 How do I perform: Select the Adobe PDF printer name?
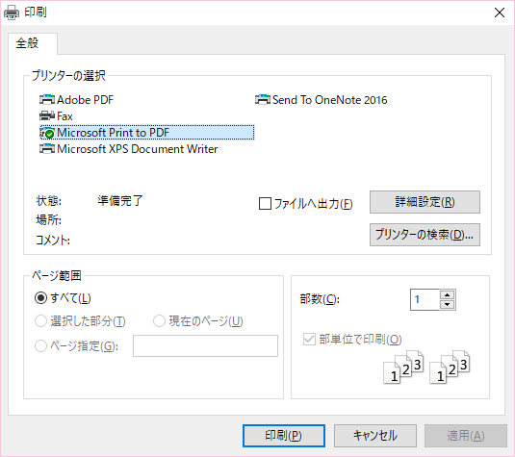tap(85, 99)
